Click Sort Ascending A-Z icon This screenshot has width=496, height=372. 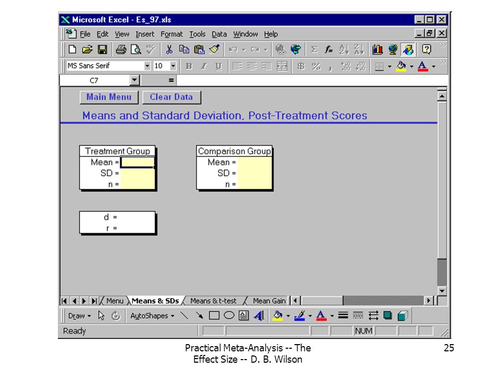(344, 50)
